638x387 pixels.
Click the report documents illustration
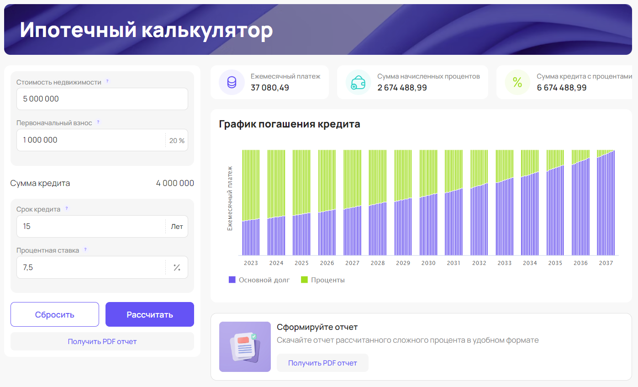point(245,347)
